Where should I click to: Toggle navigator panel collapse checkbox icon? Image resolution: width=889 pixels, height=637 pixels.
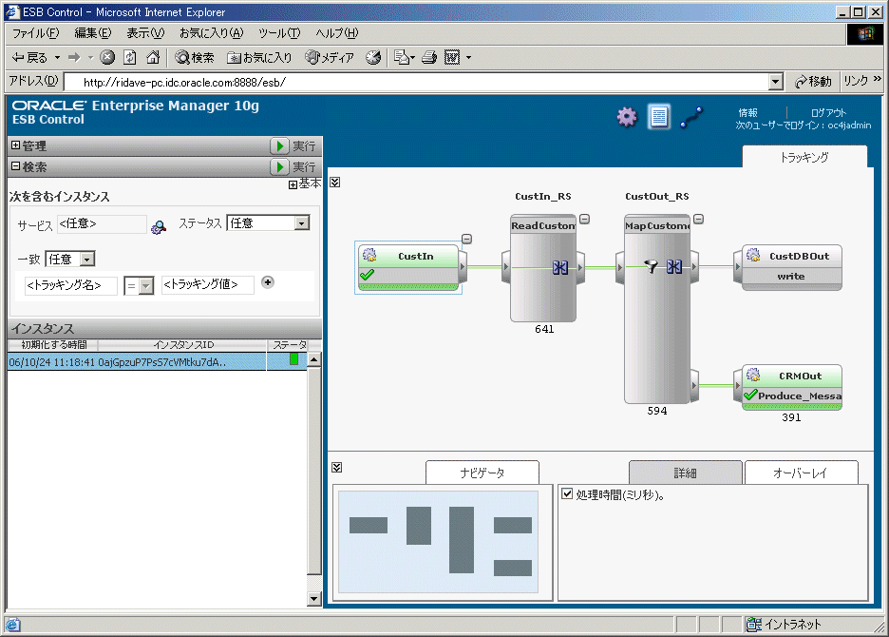pyautogui.click(x=337, y=467)
